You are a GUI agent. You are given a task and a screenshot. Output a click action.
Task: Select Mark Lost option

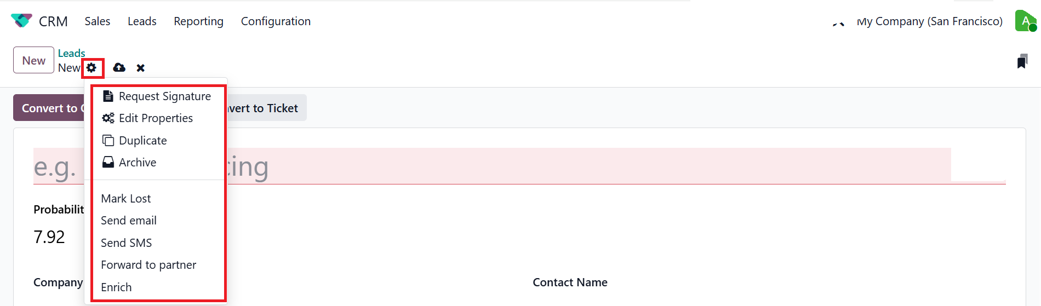tap(126, 199)
